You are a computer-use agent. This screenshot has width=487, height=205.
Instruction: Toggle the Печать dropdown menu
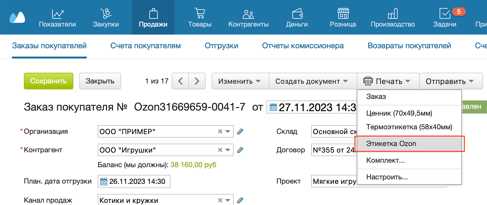pos(388,81)
